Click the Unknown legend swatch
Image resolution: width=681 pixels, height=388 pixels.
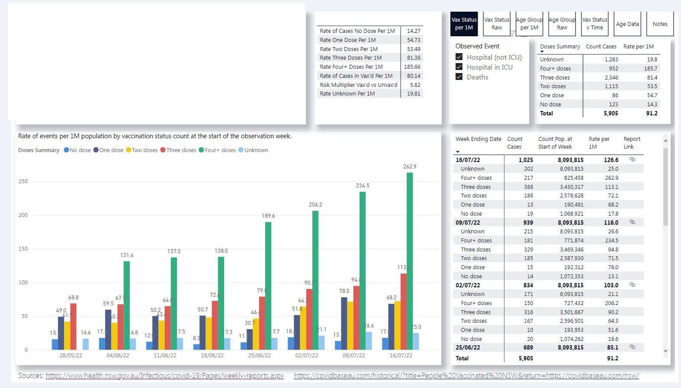pyautogui.click(x=241, y=150)
